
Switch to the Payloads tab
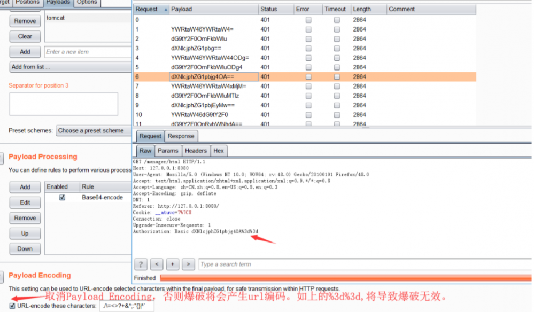tap(58, 2)
